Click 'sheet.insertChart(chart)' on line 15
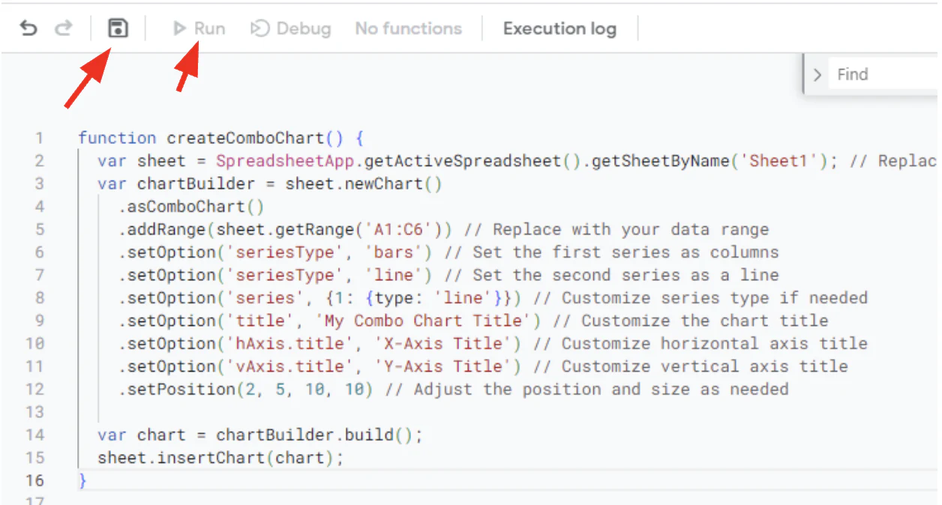 pyautogui.click(x=216, y=458)
